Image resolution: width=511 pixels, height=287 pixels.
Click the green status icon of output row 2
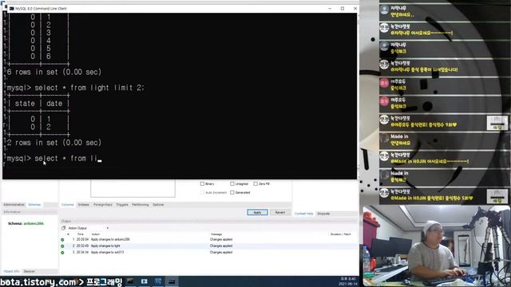(62, 246)
